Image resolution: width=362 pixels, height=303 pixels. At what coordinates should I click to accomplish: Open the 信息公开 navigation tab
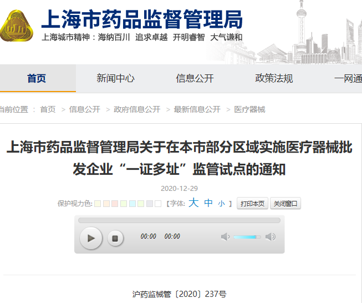(x=195, y=78)
